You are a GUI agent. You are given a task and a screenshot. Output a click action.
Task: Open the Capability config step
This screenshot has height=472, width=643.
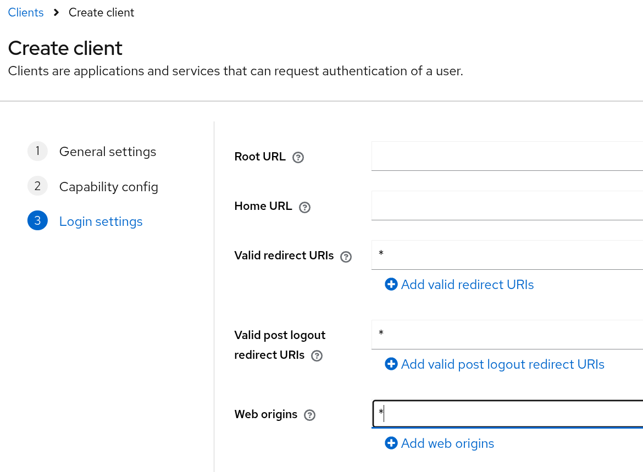(x=108, y=187)
